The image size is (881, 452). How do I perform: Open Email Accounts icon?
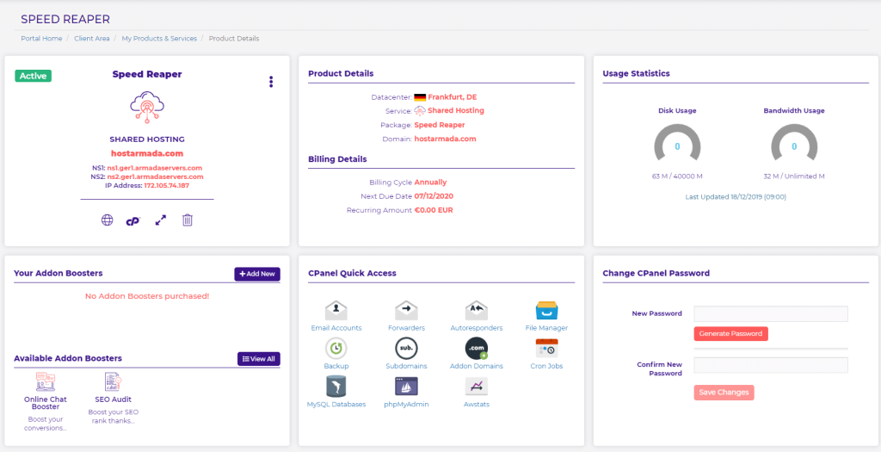[x=336, y=310]
